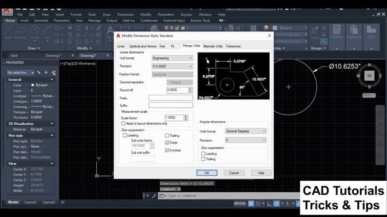Collapse the Plot style section

coord(52,136)
